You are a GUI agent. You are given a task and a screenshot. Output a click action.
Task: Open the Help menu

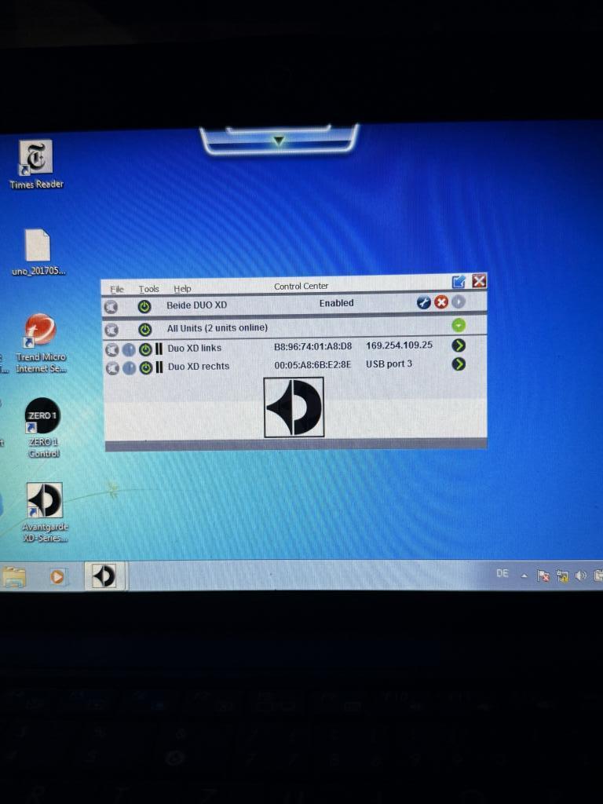(x=182, y=289)
